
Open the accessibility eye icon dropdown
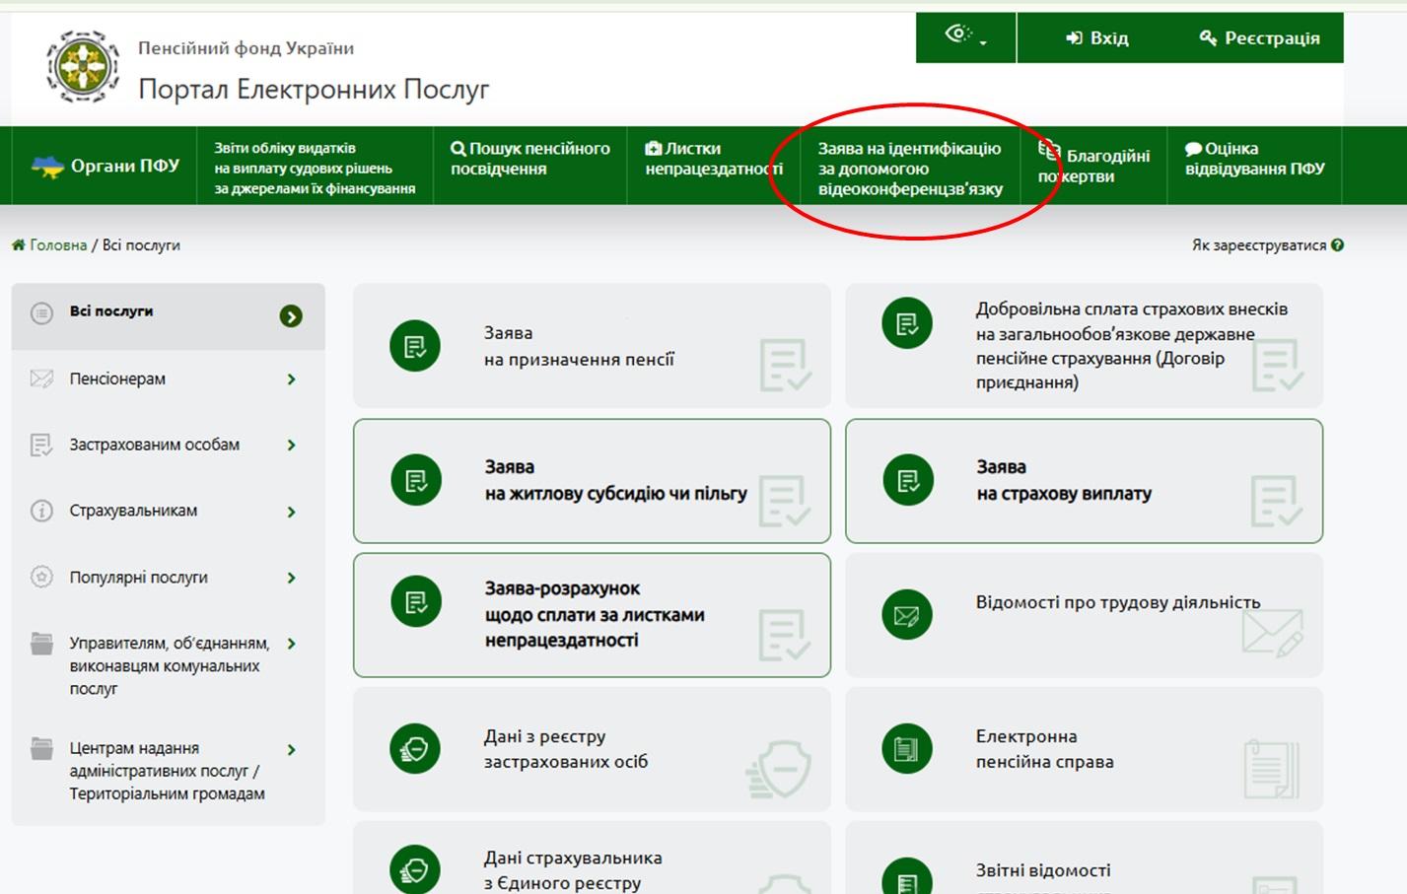click(x=964, y=36)
